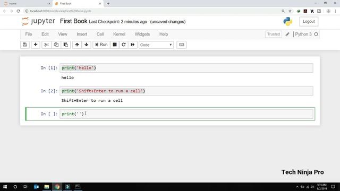Copy selected cells icon

(x=56, y=45)
